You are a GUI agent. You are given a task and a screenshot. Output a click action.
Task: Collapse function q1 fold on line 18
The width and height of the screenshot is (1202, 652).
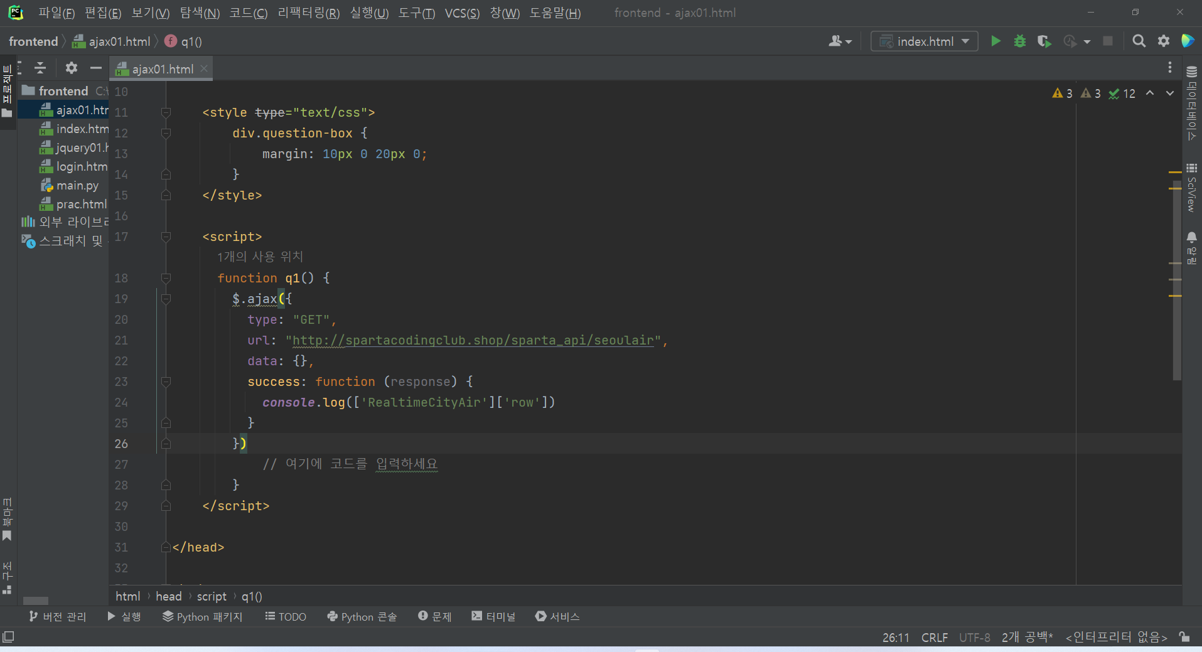tap(166, 278)
